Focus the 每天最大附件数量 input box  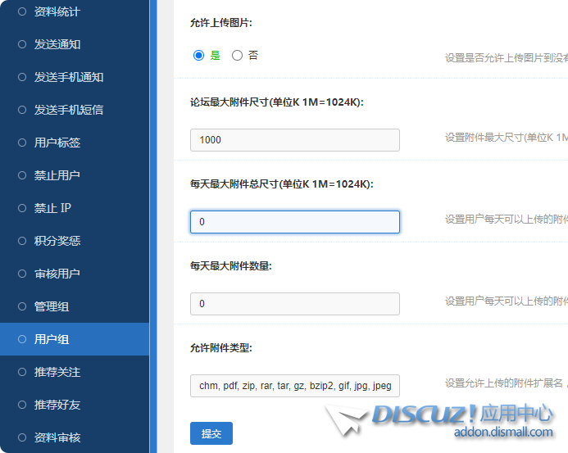coord(294,304)
